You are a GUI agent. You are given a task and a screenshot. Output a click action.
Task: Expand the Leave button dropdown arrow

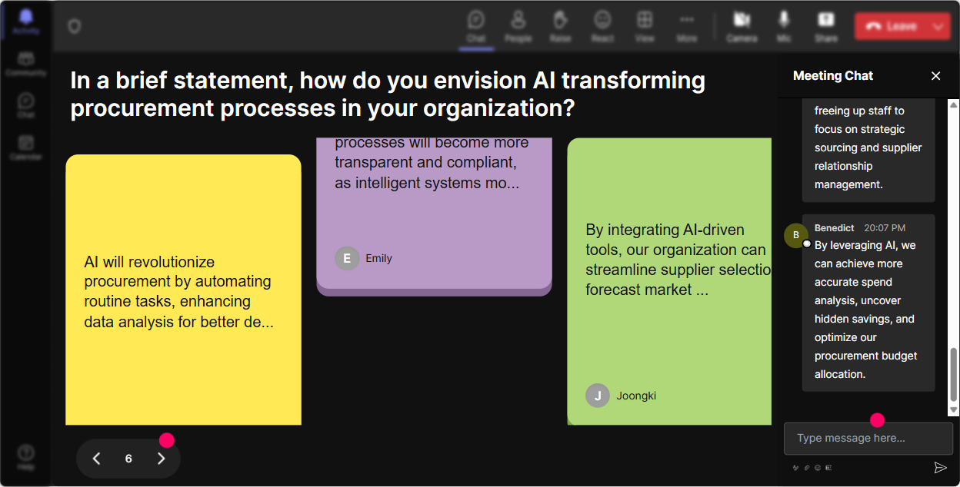tap(938, 26)
